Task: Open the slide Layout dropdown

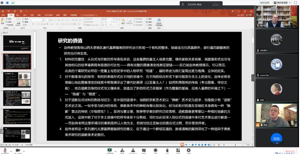Action: (26, 19)
